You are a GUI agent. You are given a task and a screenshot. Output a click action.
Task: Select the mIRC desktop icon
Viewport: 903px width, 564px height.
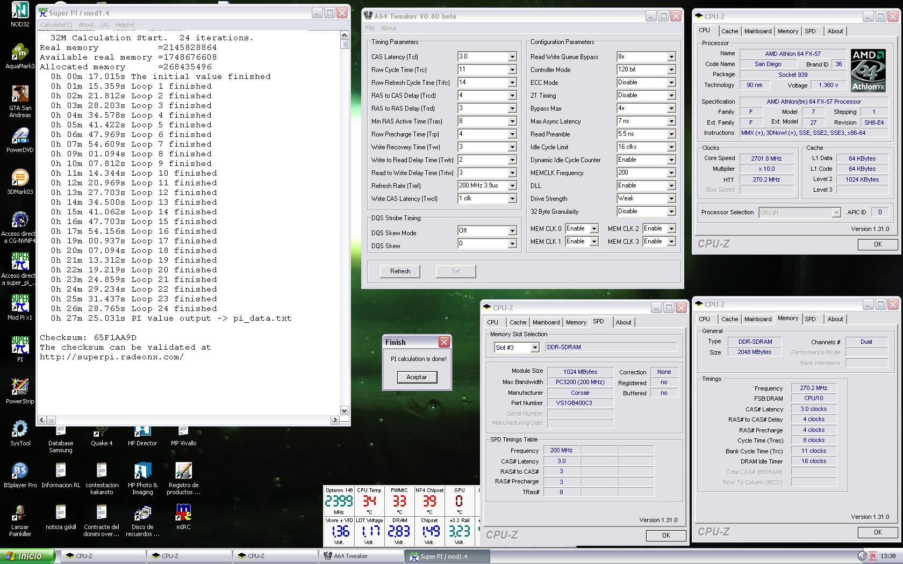click(183, 517)
